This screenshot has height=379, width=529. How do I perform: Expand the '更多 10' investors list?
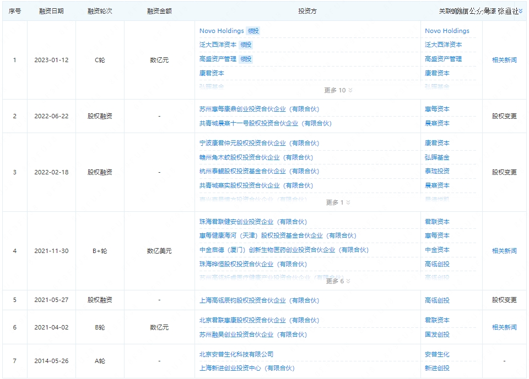pos(338,90)
